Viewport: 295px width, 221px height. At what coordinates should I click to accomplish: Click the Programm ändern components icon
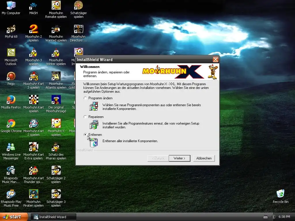[94, 106]
